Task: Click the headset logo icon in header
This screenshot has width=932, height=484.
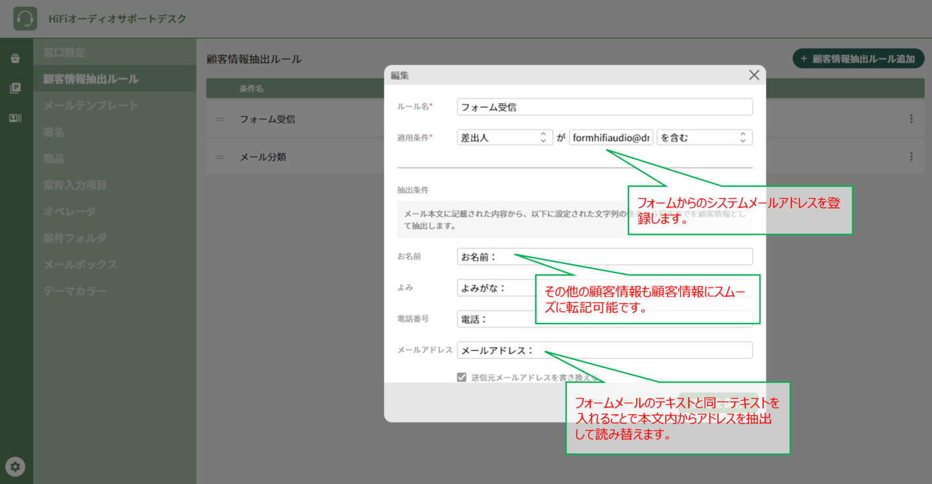Action: pyautogui.click(x=25, y=19)
